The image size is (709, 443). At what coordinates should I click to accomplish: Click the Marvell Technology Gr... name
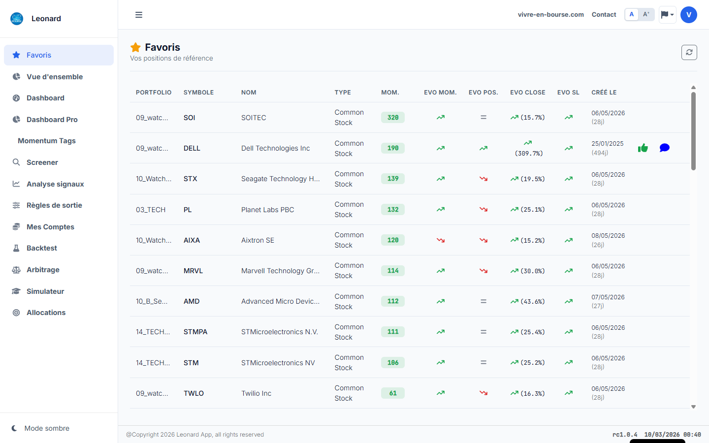click(x=281, y=271)
